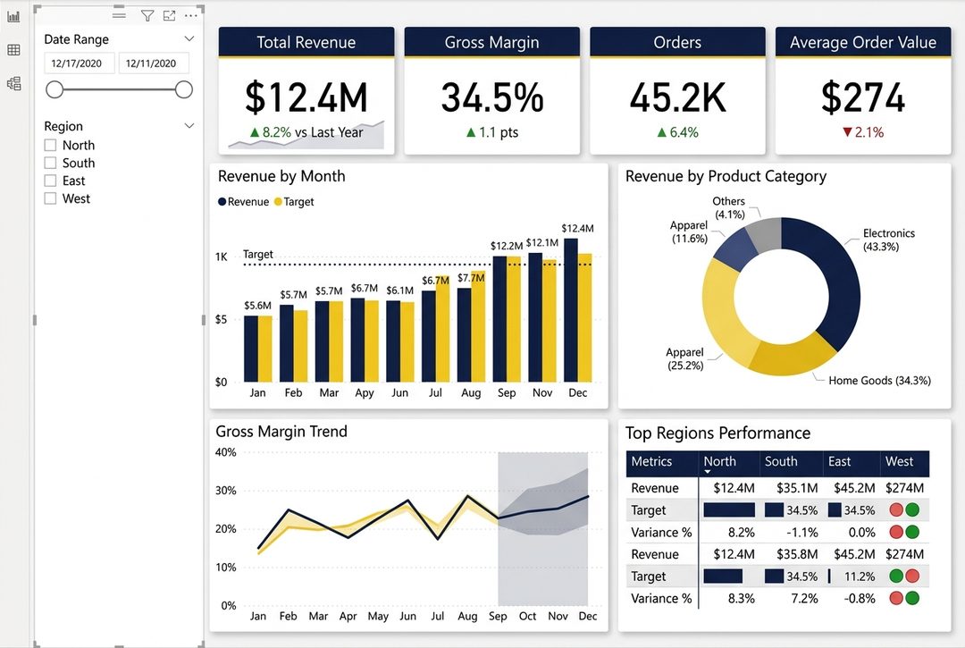Viewport: 965px width, 648px height.
Task: Open the Report view icon
Action: tap(13, 17)
